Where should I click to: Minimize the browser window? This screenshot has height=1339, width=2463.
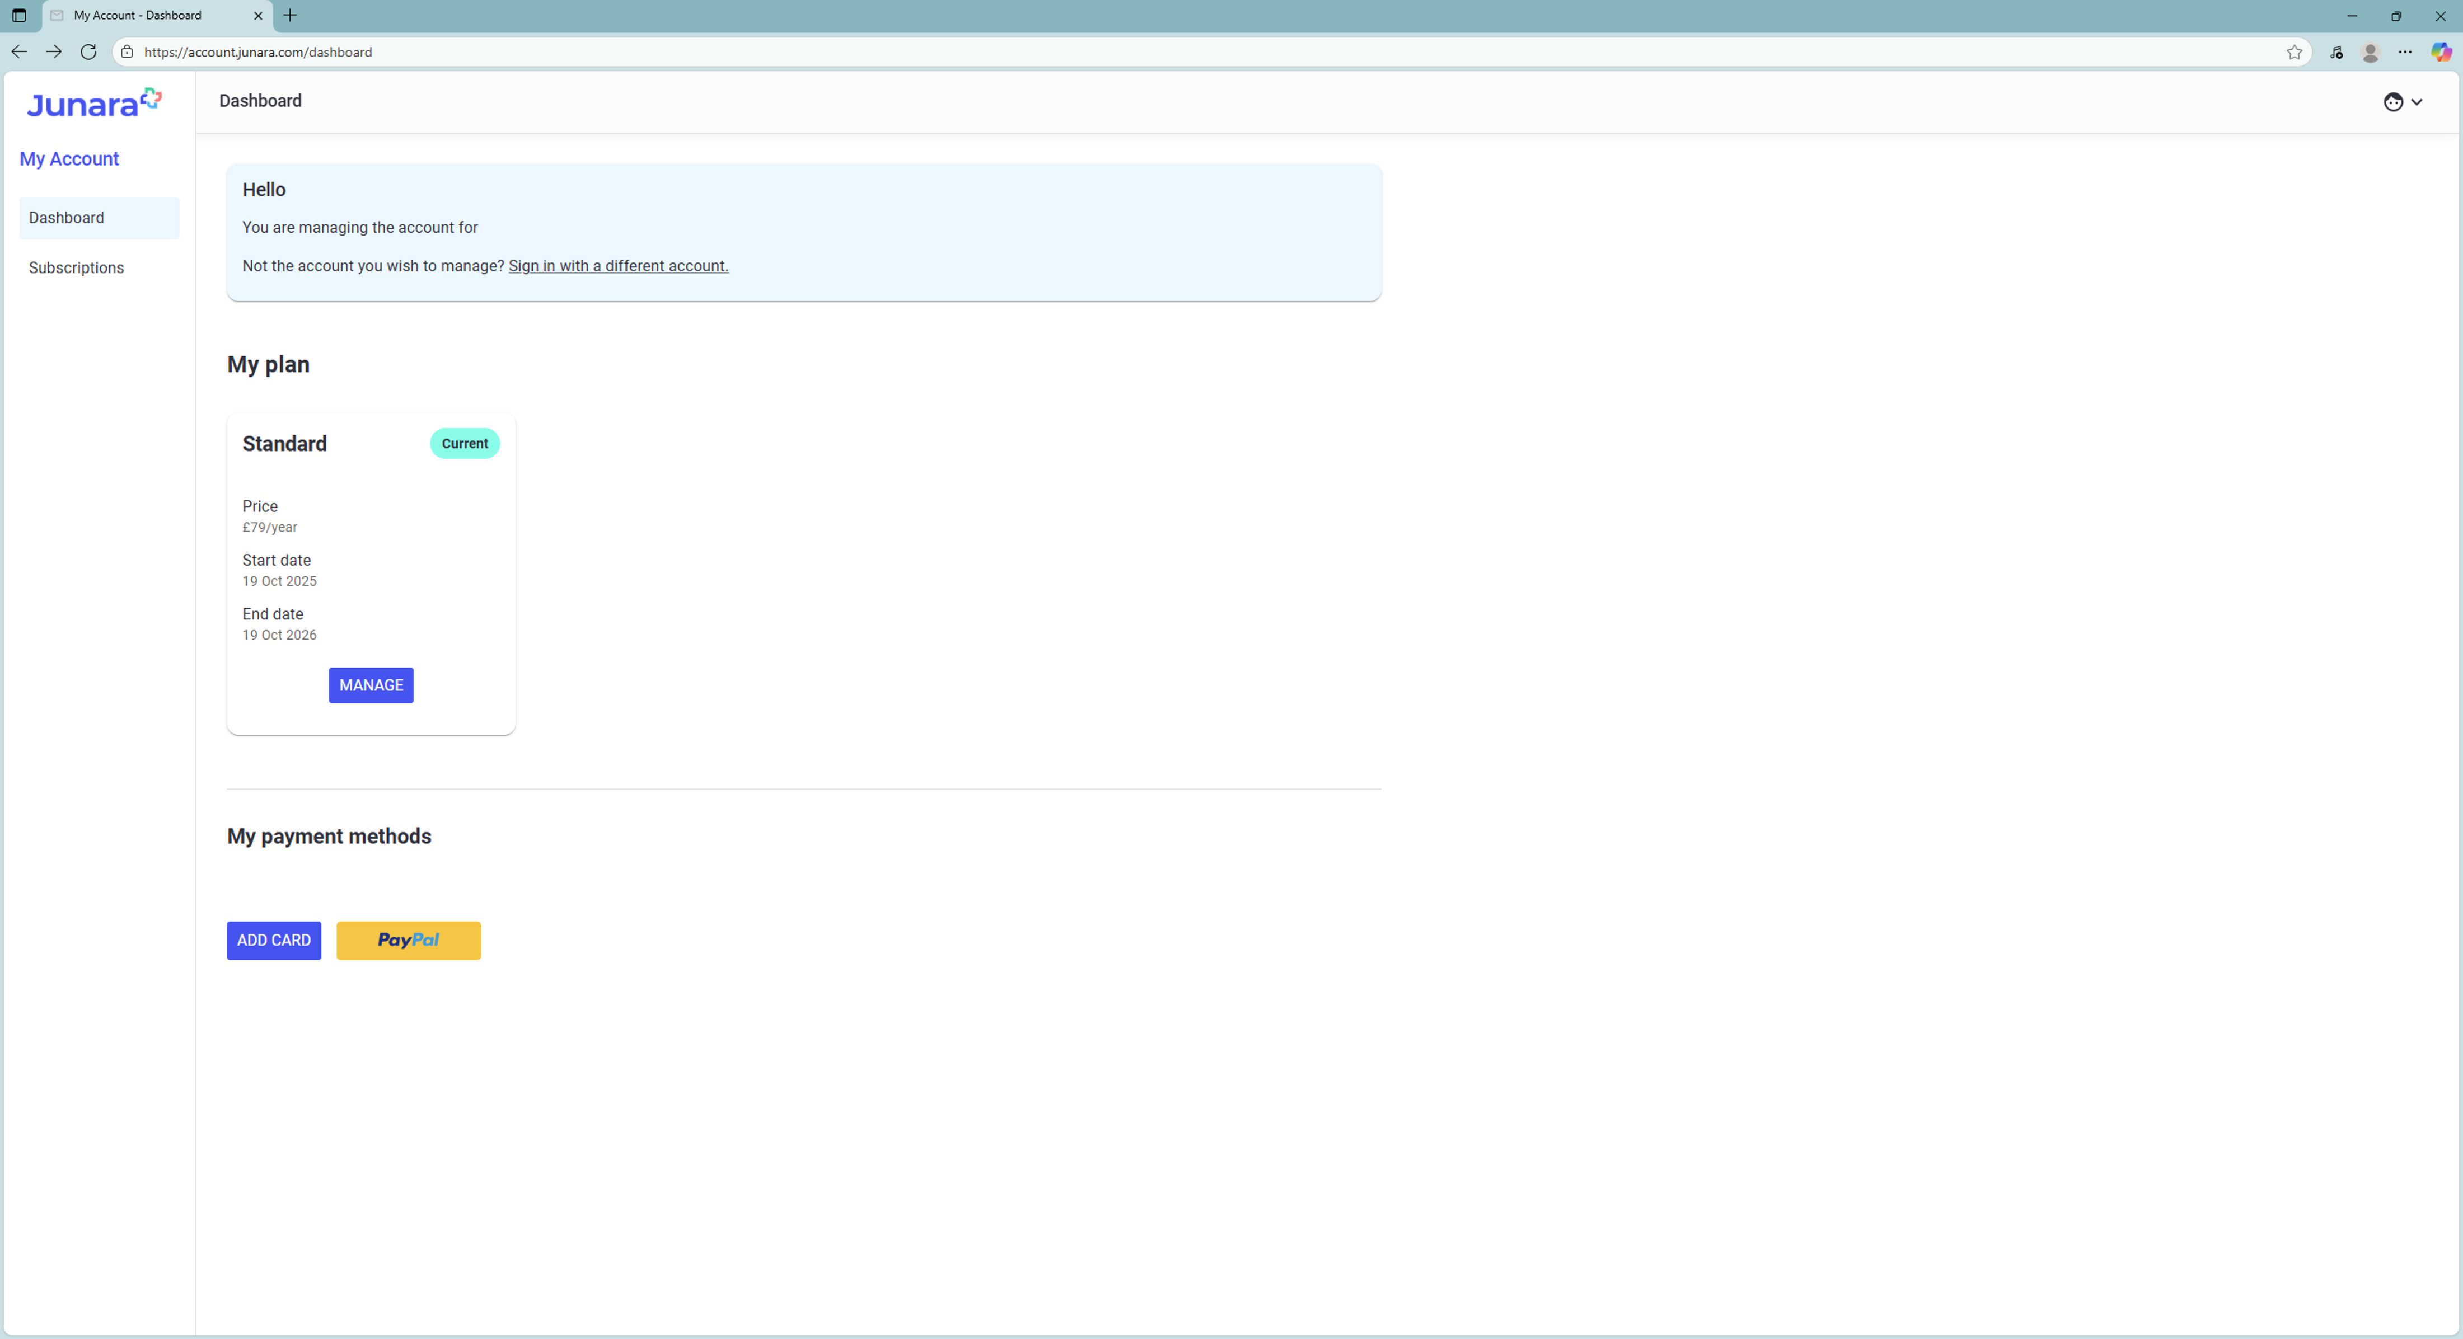point(2352,15)
